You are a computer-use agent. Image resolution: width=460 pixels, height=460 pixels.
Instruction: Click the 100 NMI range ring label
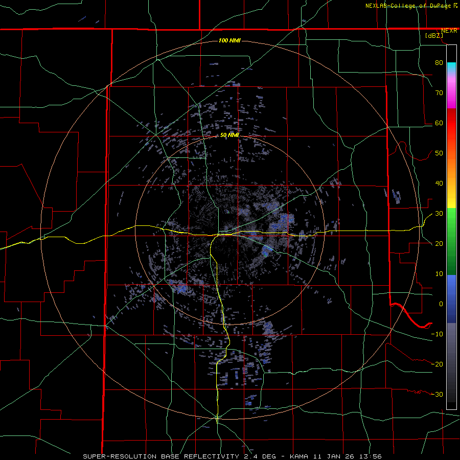click(229, 40)
